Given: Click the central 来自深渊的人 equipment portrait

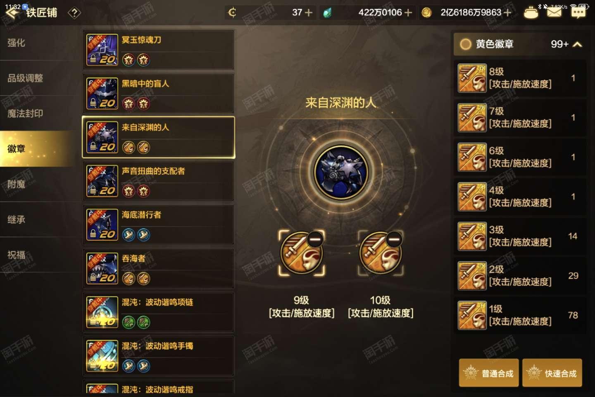Looking at the screenshot, I should point(341,171).
